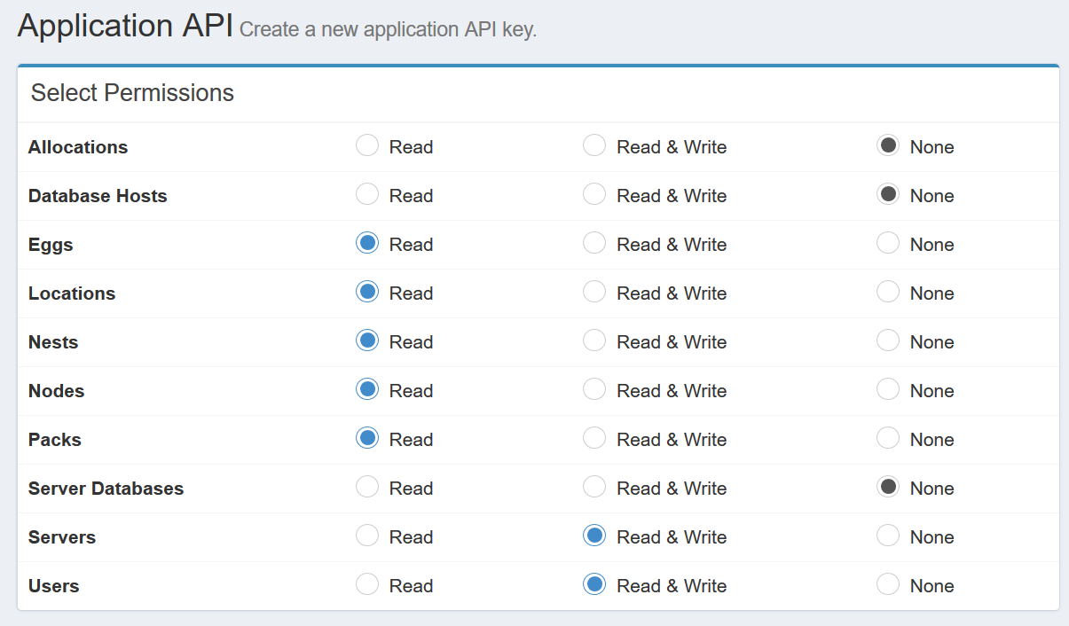This screenshot has height=626, width=1069.
Task: Choose Read & Write for Locations
Action: (594, 292)
